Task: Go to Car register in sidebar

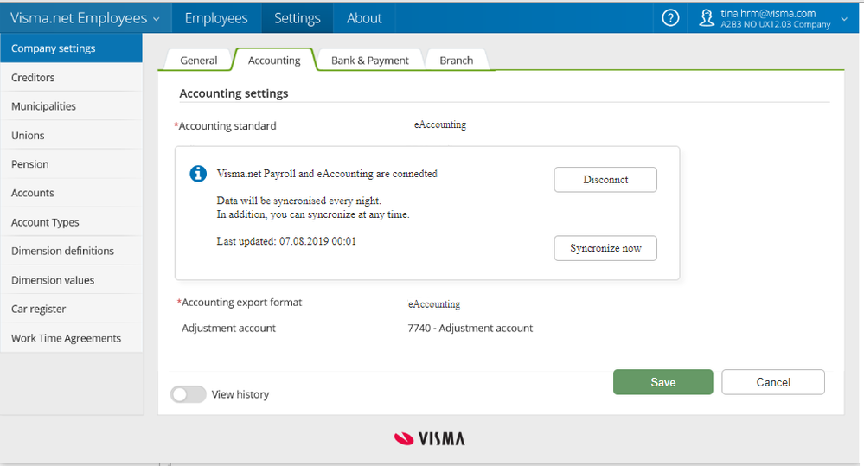Action: 71,309
